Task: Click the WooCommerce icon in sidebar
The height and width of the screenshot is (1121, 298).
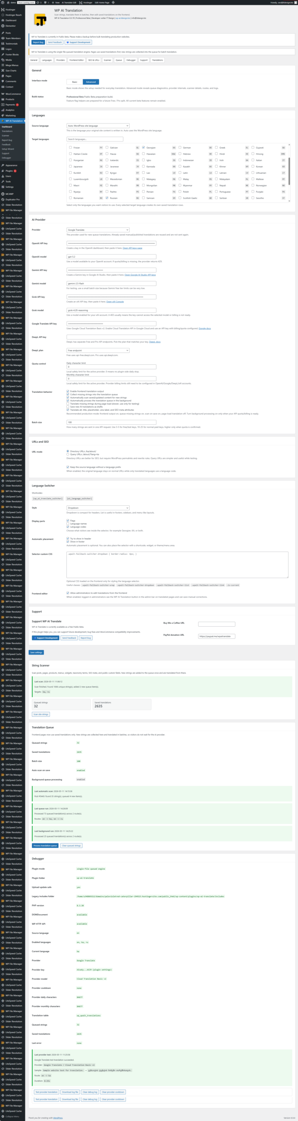Action: pos(3,94)
